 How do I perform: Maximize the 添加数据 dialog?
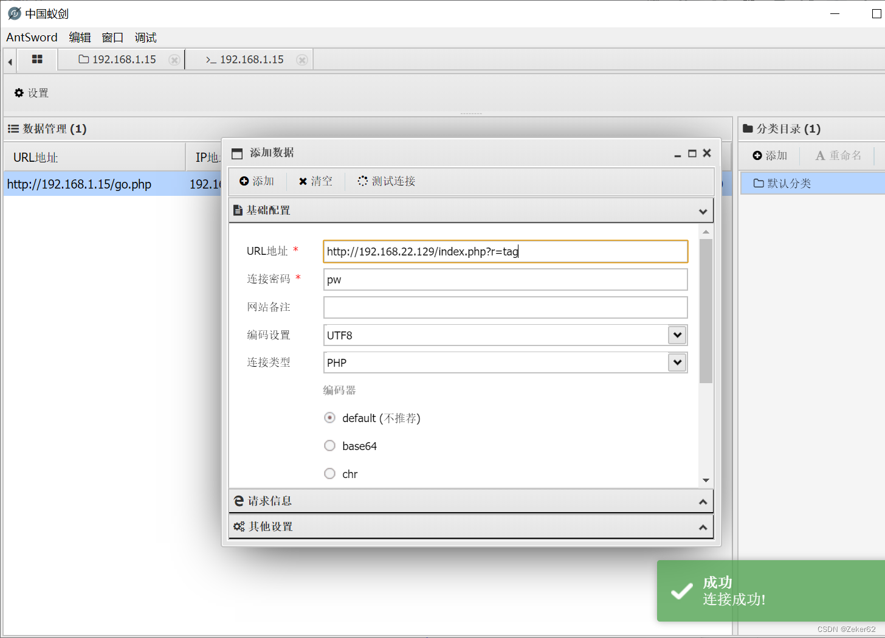(x=692, y=153)
